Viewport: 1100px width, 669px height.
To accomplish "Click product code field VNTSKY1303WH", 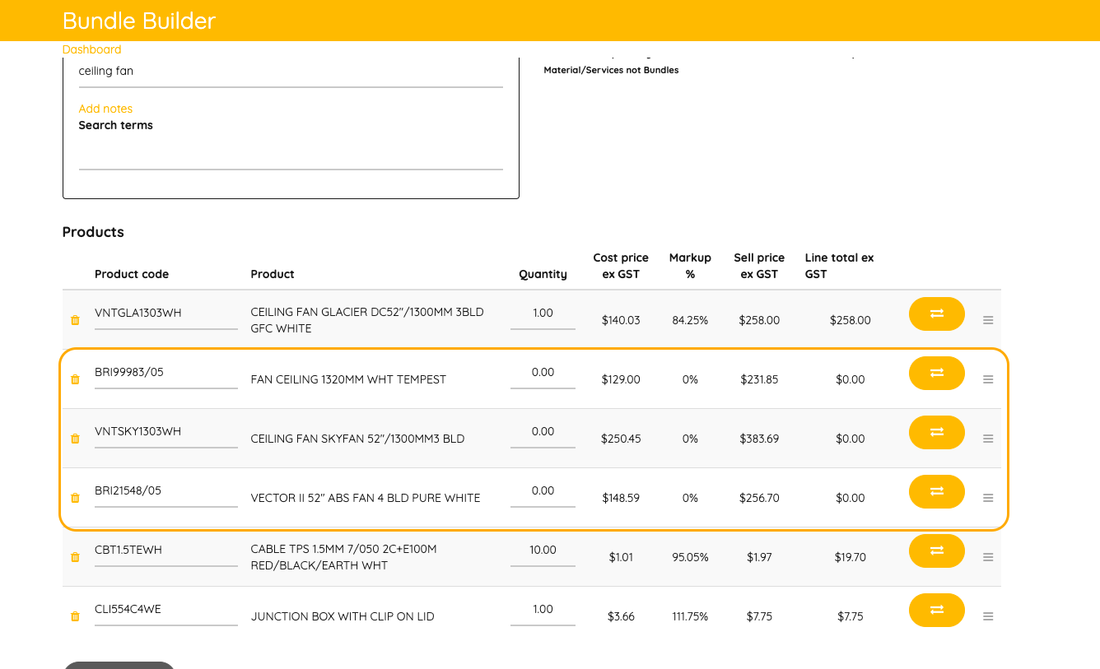I will tap(165, 431).
